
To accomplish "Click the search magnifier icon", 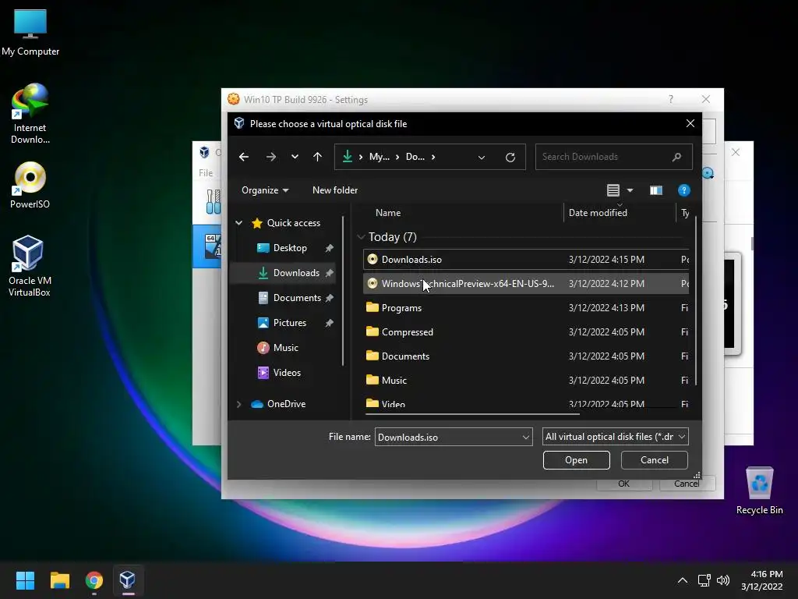I will coord(676,157).
